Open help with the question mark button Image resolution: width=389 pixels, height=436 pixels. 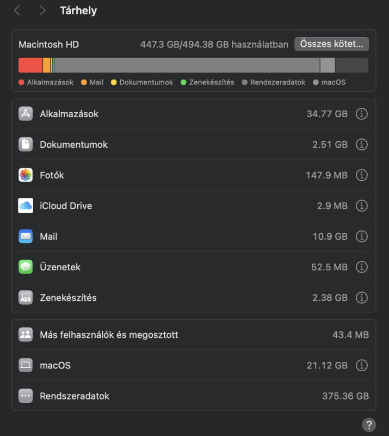369,425
